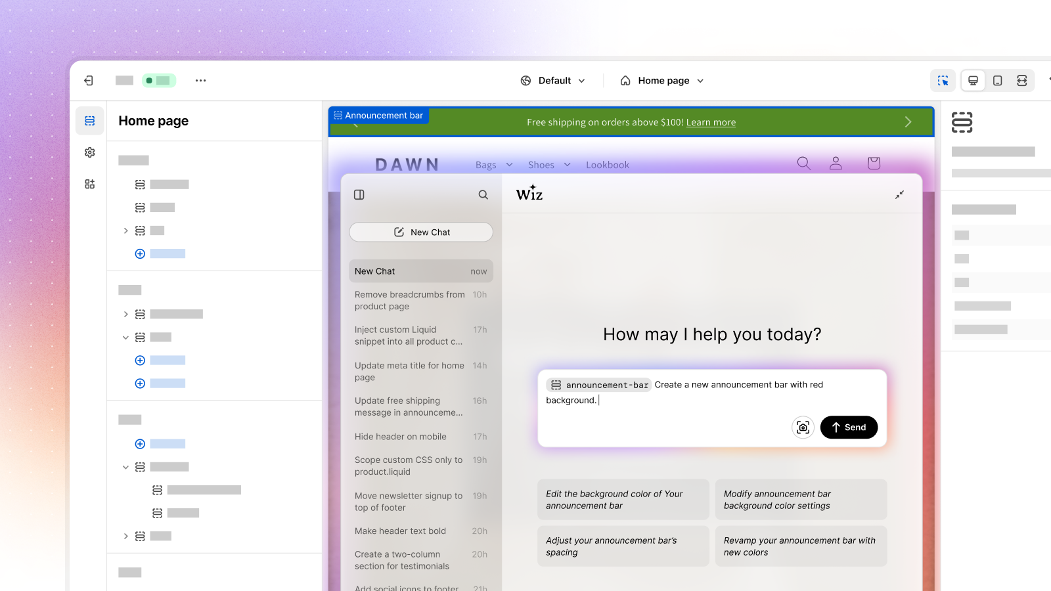Expand the last collapsed row in third group
The height and width of the screenshot is (591, 1051).
pyautogui.click(x=125, y=536)
